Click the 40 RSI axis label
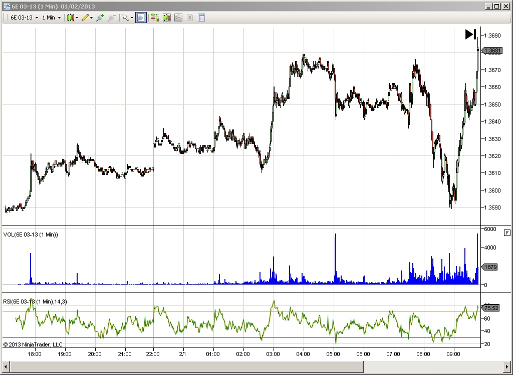 point(487,331)
